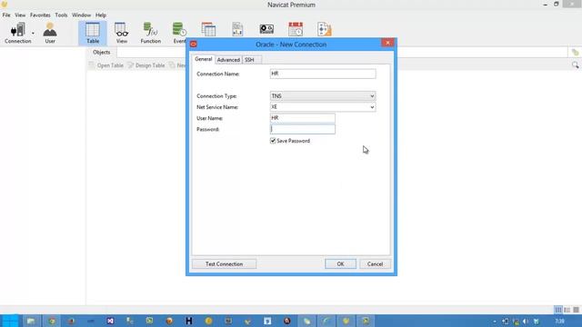Click the search magnifier icon at right
582x327 pixels.
575,65
